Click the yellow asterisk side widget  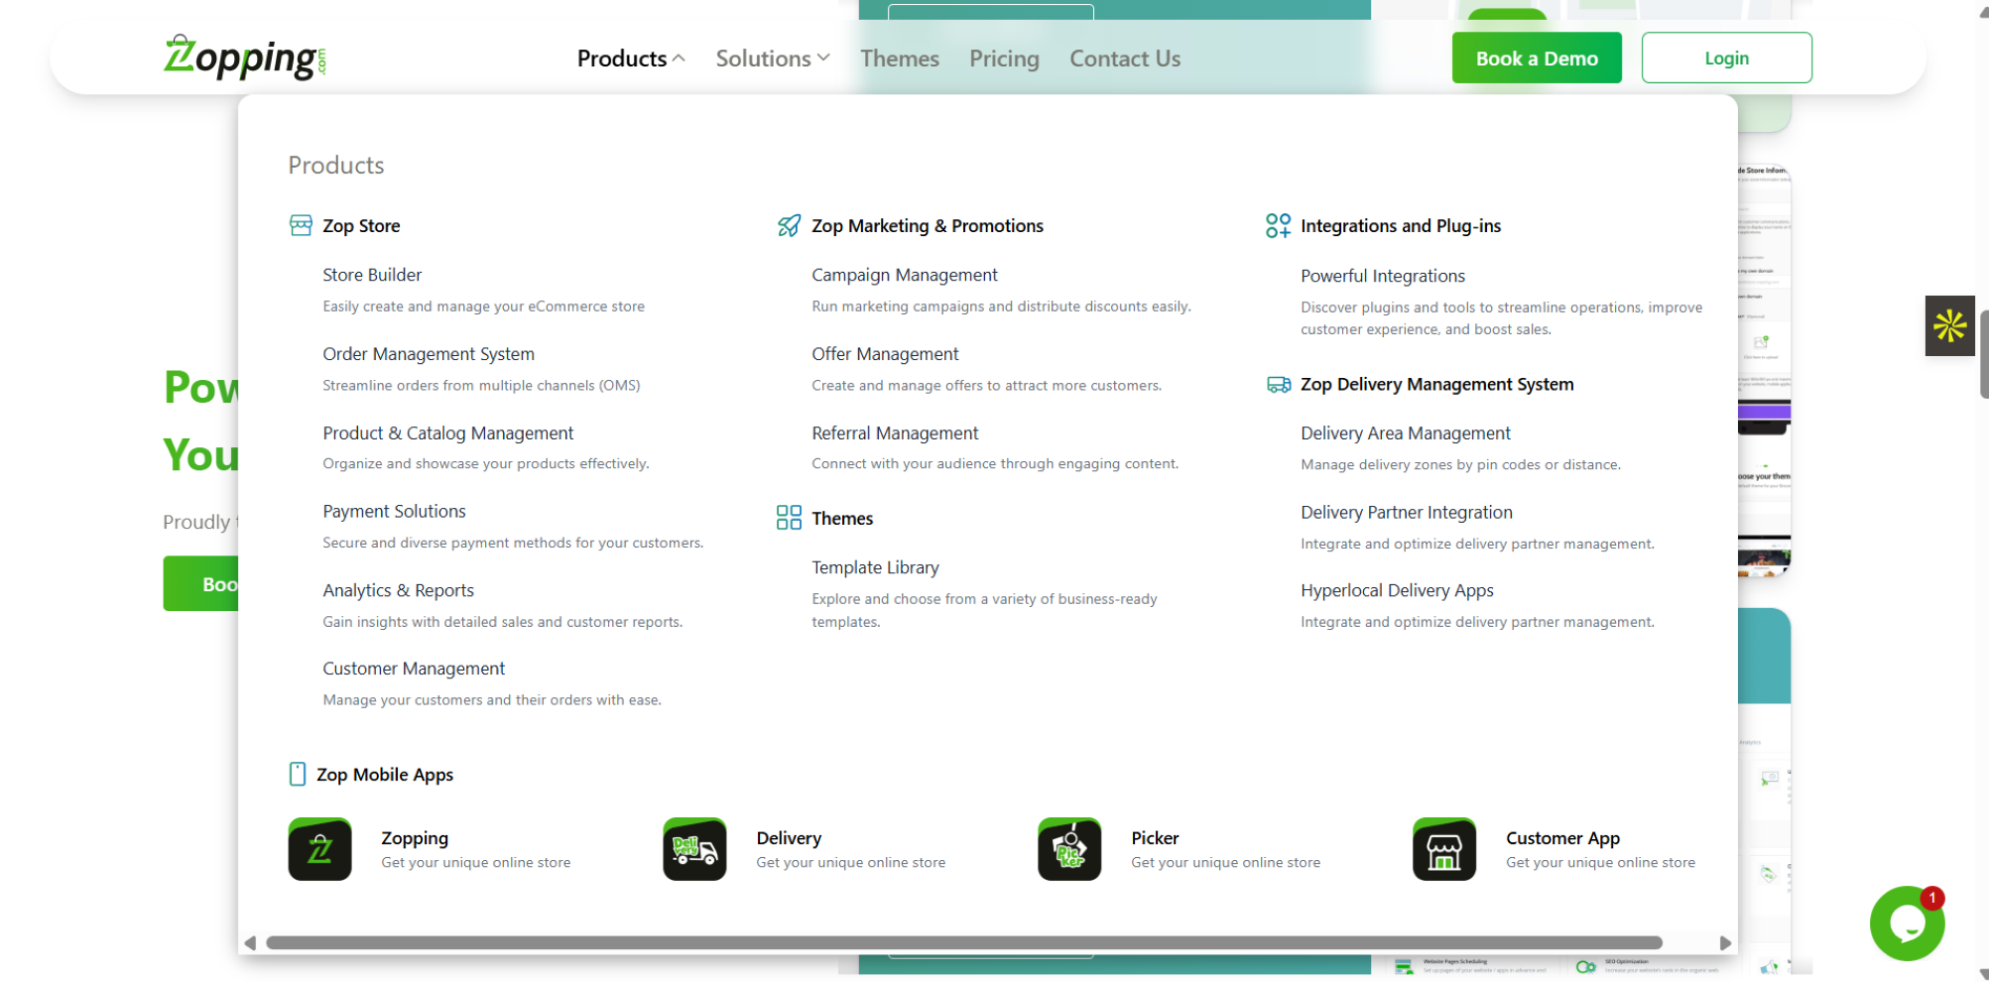pos(1948,325)
